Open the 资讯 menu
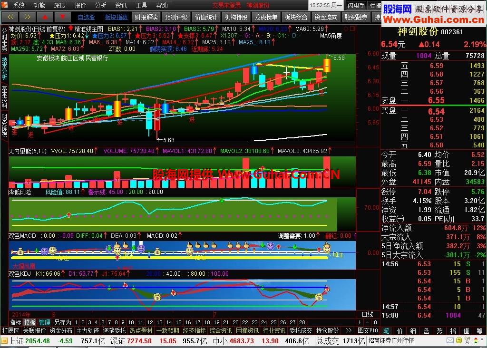The image size is (487, 348). (121, 5)
